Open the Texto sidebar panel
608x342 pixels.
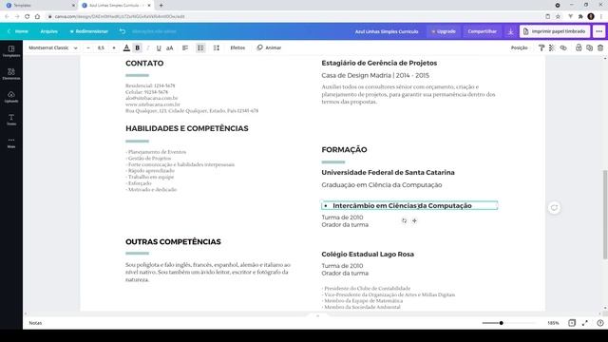click(x=11, y=120)
